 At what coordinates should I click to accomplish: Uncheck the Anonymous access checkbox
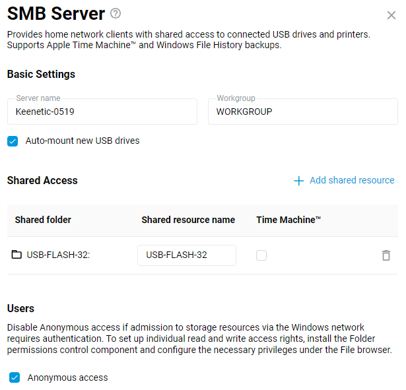pos(15,378)
